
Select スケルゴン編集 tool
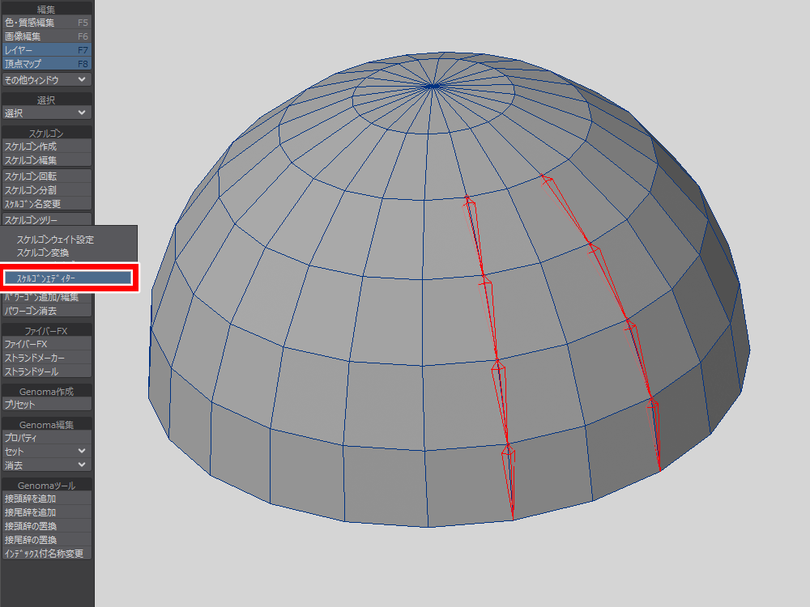click(x=46, y=160)
